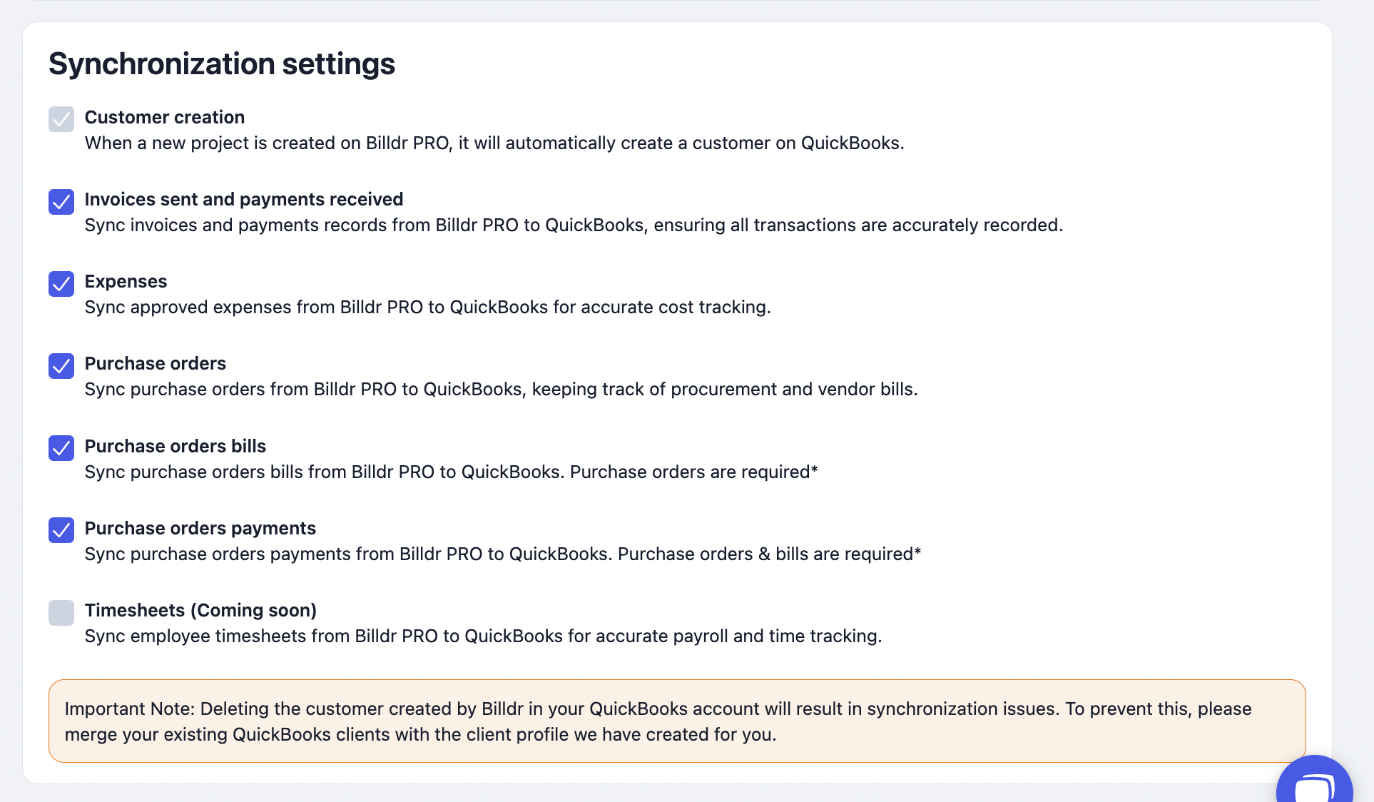Uncheck Invoices sent and payments received

pos(61,201)
